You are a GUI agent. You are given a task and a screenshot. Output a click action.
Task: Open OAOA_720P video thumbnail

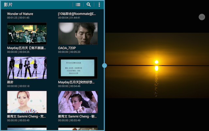[x=78, y=33]
